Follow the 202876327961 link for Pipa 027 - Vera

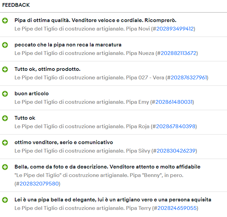tap(189, 78)
